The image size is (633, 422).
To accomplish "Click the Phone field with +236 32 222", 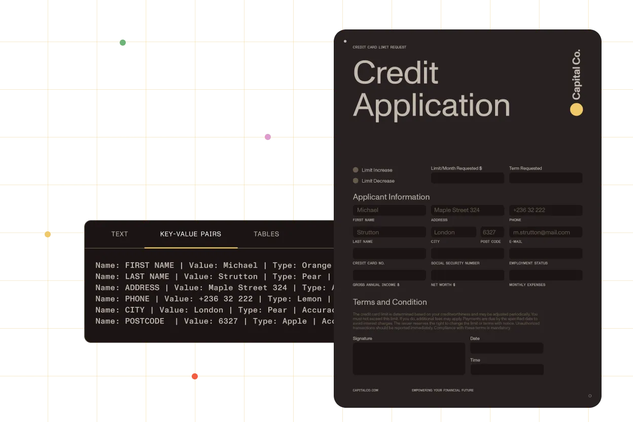I will [545, 210].
